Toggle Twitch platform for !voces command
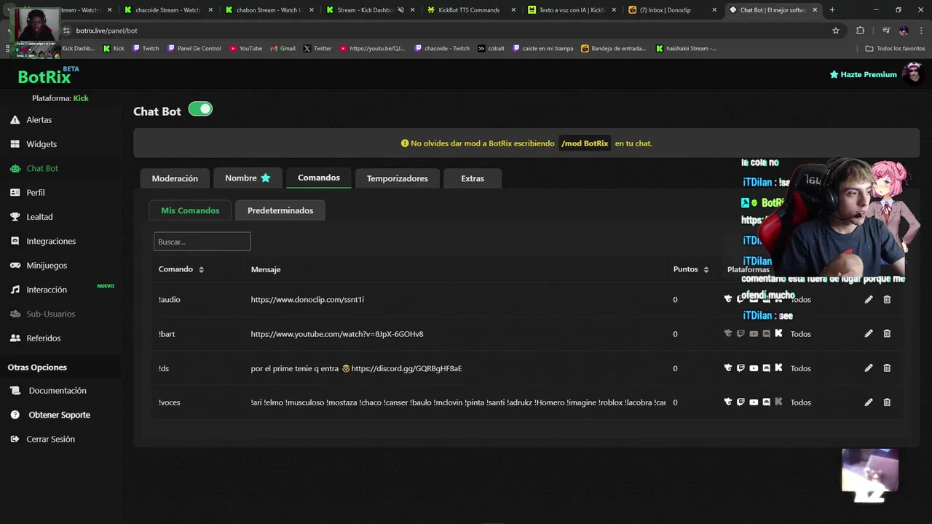Image resolution: width=932 pixels, height=524 pixels. [x=741, y=402]
